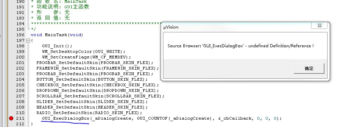Viewport: 345px width, 127px height.
Task: Click the 确定 button in µVision dialog
Action: tap(309, 69)
